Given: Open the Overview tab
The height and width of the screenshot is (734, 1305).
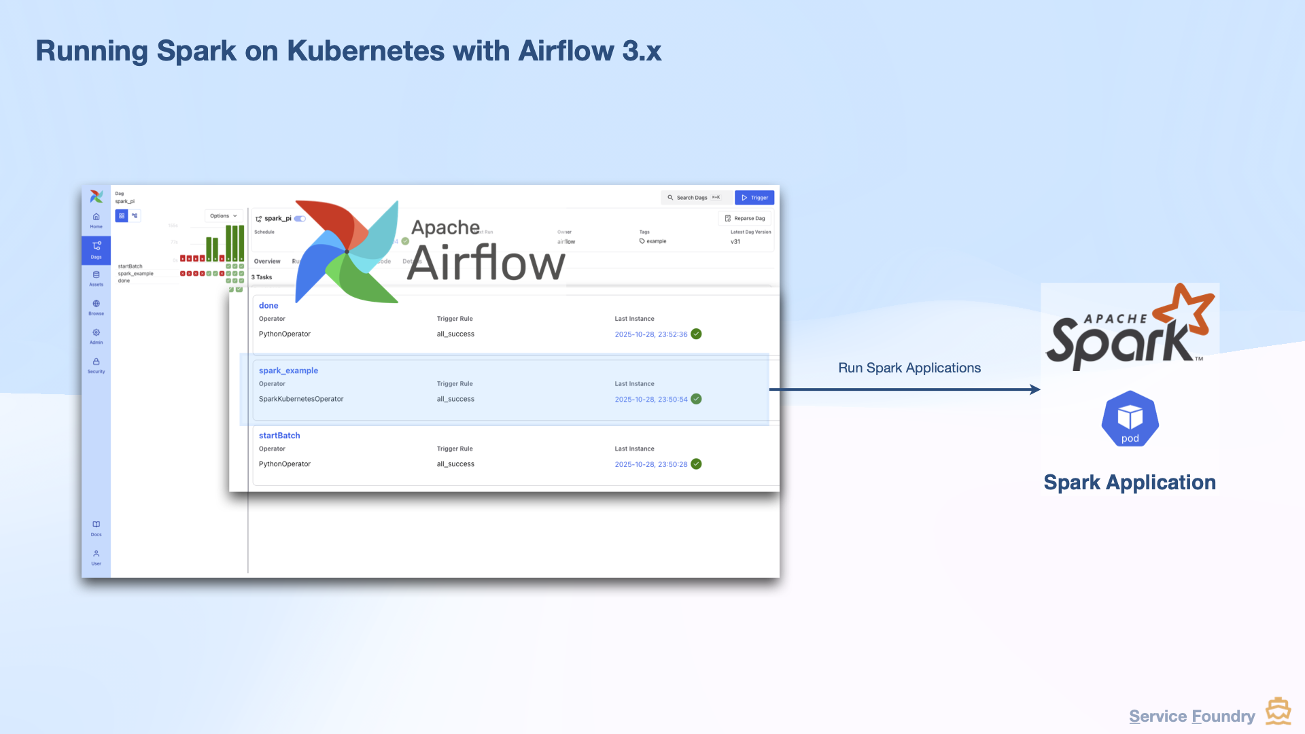Looking at the screenshot, I should tap(266, 261).
